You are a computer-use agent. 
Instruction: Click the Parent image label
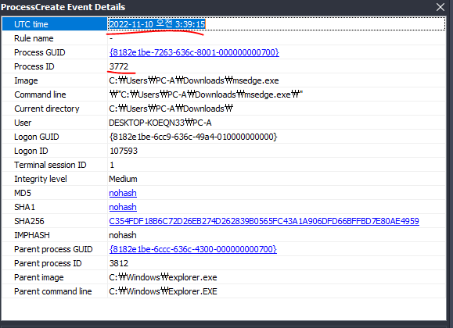click(x=39, y=277)
